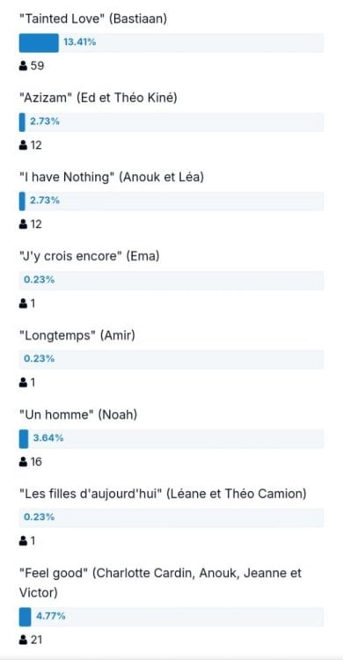Select "J'y crois encore" (Ema) option text
343x660 pixels.
(x=89, y=256)
